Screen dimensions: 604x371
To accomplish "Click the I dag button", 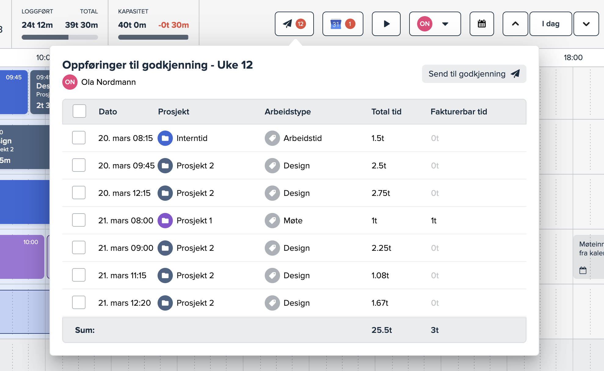I will (x=551, y=24).
